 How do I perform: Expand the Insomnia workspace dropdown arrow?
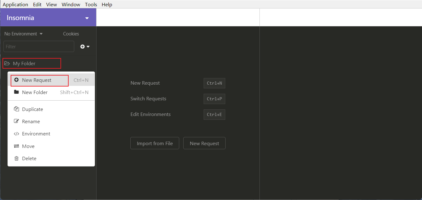[87, 18]
